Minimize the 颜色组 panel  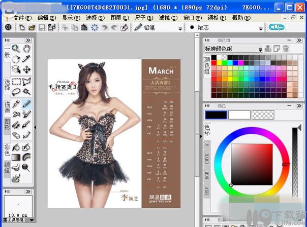point(289,40)
